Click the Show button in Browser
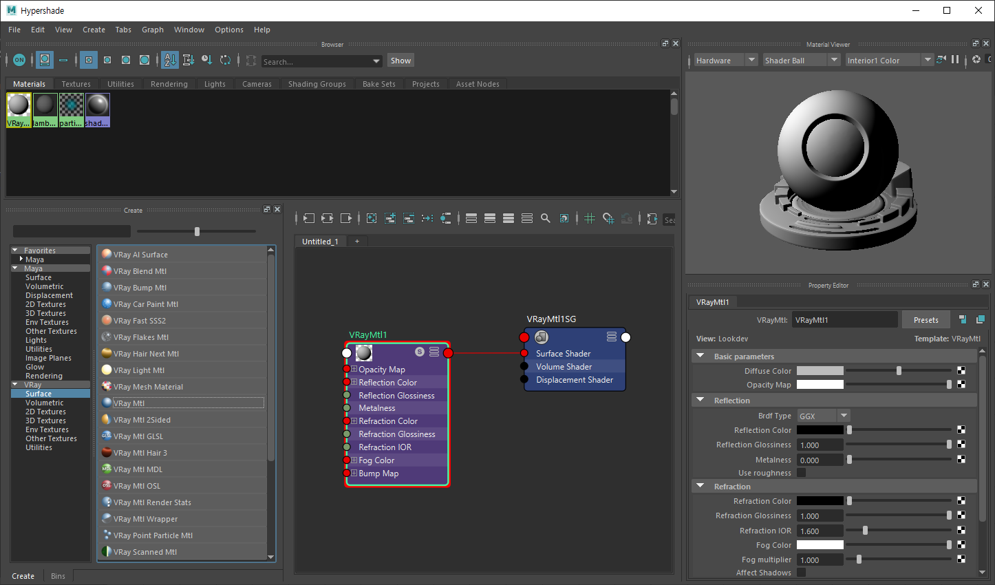The width and height of the screenshot is (995, 585). tap(400, 61)
